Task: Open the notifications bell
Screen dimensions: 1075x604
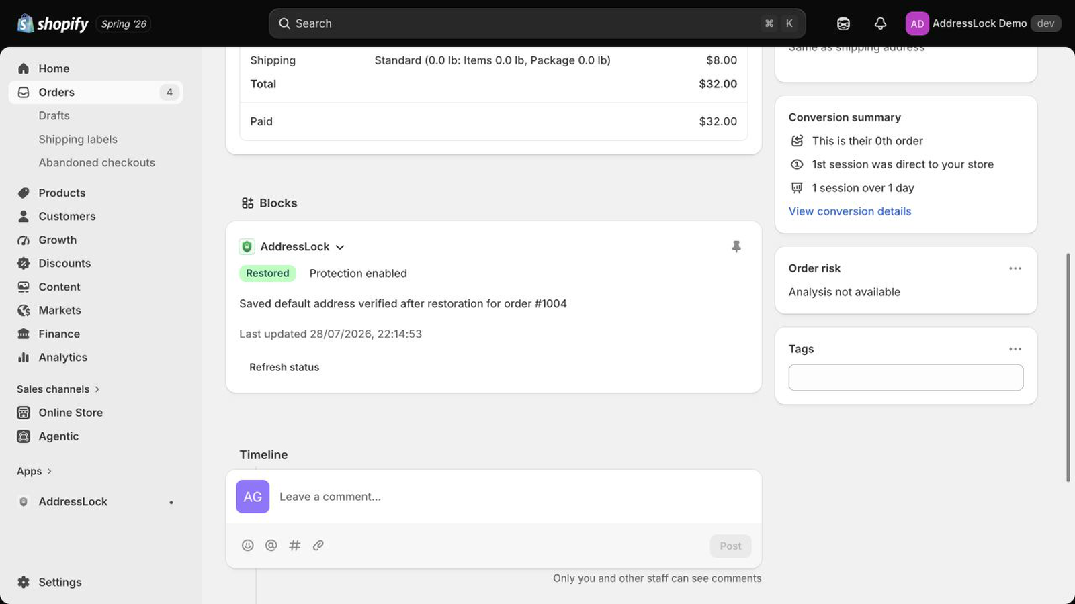Action: [x=880, y=23]
